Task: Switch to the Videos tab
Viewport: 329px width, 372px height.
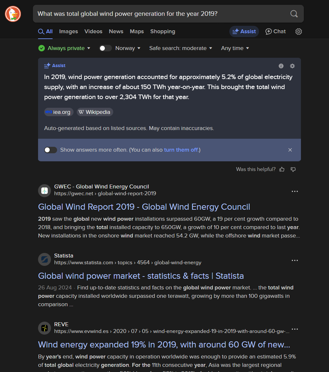Action: pyautogui.click(x=94, y=32)
